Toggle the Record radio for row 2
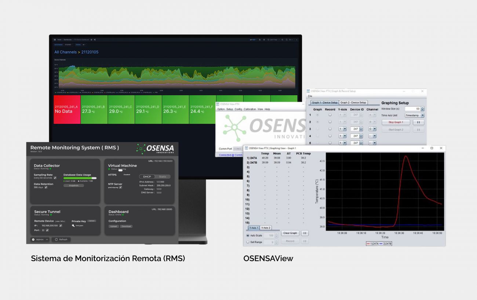The height and width of the screenshot is (300, 477). 330,122
